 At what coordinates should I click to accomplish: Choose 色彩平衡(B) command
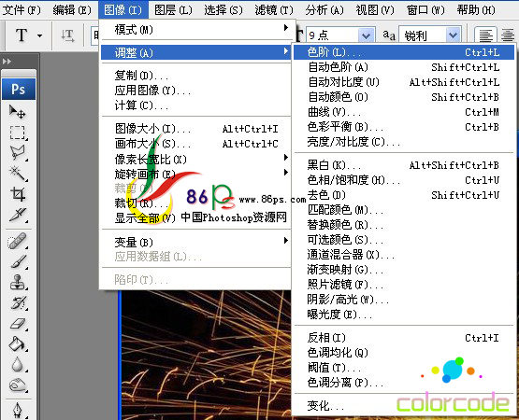[403, 127]
